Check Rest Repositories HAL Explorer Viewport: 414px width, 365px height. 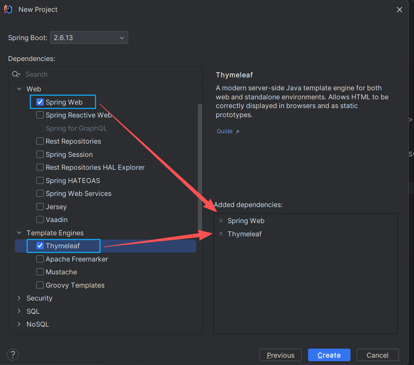pos(40,167)
